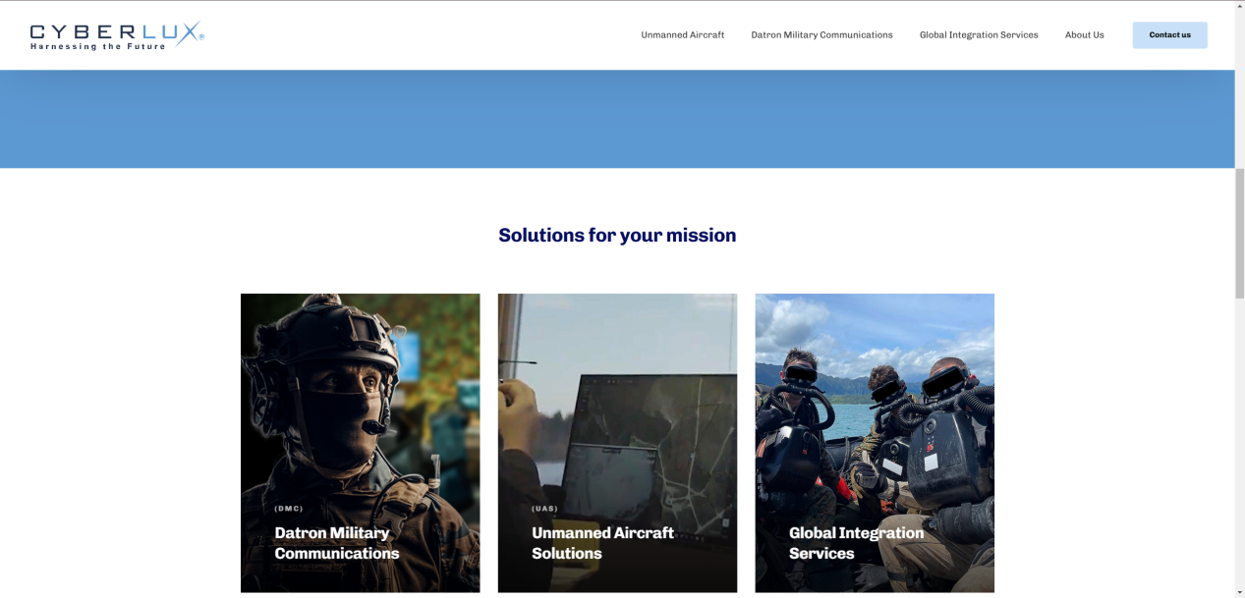The width and height of the screenshot is (1245, 598).
Task: Open the Unmanned Aircraft Solutions card title
Action: coord(602,543)
